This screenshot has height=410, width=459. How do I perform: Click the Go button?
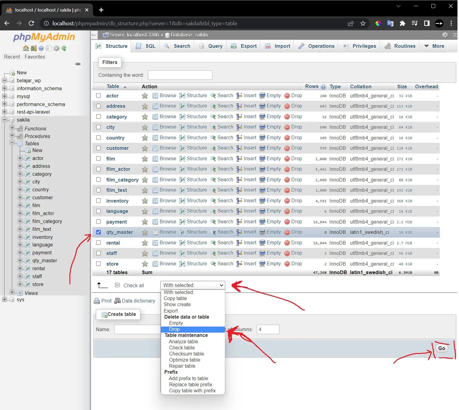tap(442, 348)
